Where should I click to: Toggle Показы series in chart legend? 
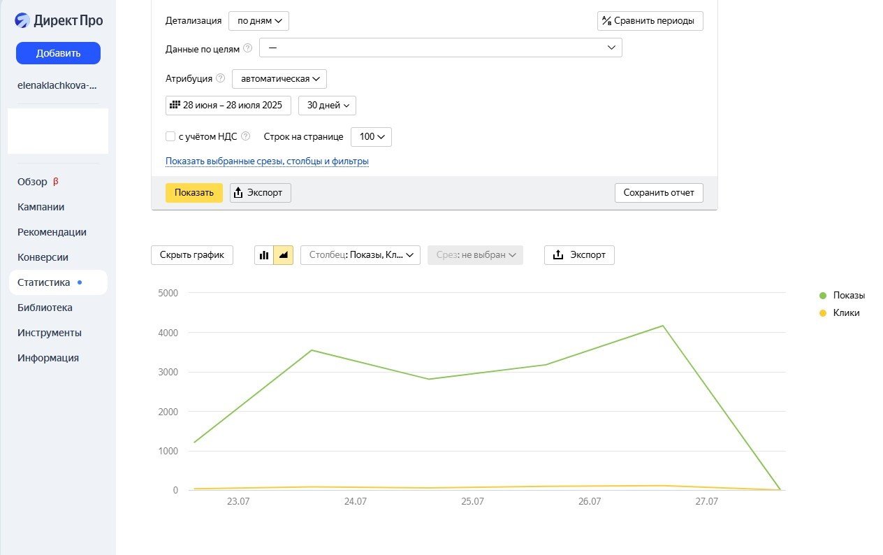(842, 295)
